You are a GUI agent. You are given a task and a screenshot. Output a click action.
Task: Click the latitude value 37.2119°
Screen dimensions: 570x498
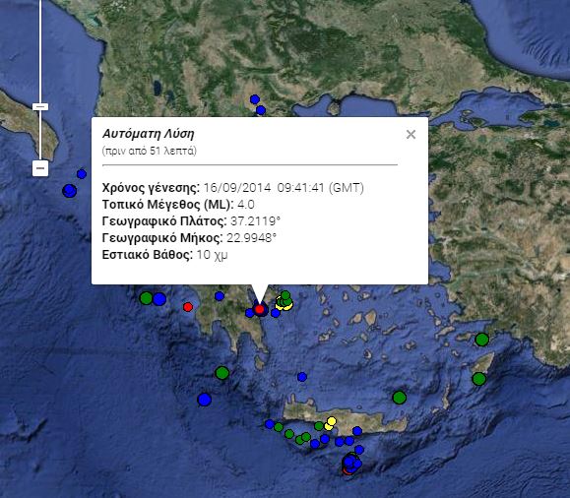click(256, 221)
